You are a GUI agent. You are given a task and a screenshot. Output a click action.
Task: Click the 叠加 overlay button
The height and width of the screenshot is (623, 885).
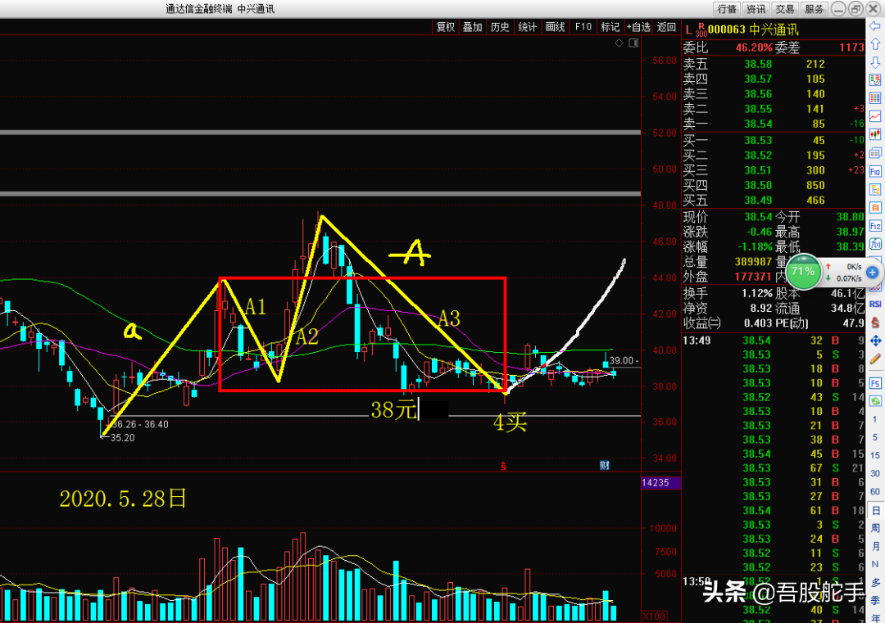(473, 27)
